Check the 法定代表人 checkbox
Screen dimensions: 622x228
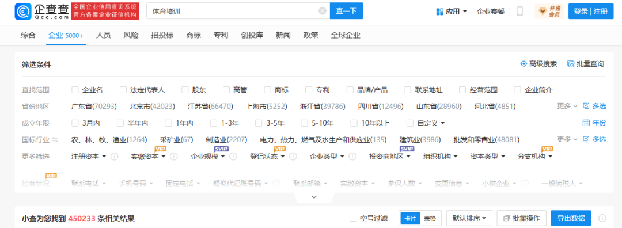123,90
